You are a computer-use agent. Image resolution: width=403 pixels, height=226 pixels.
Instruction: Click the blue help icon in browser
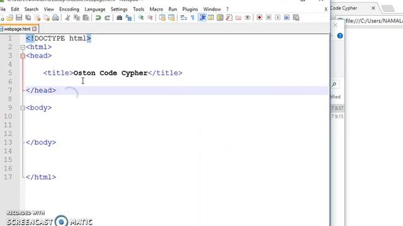tap(340, 36)
